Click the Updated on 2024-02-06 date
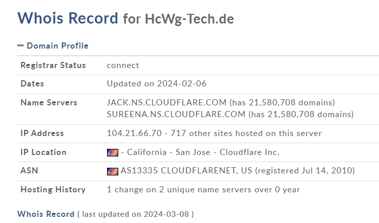379x223 pixels. coord(157,84)
